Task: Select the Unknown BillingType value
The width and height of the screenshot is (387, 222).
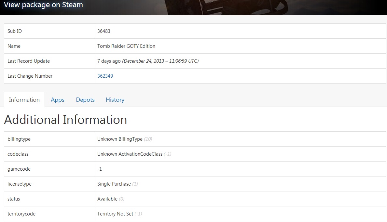Action: [120, 139]
